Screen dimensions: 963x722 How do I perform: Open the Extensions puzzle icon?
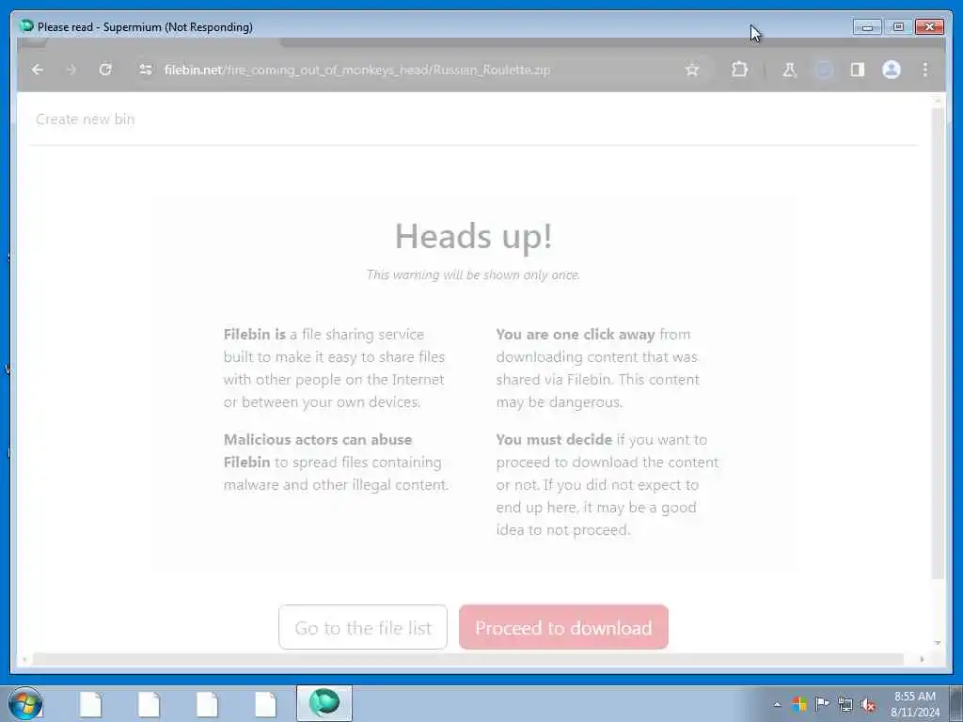tap(739, 70)
